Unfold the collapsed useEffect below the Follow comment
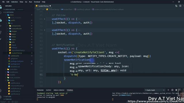This screenshot has width=184, height=103. click(45, 19)
